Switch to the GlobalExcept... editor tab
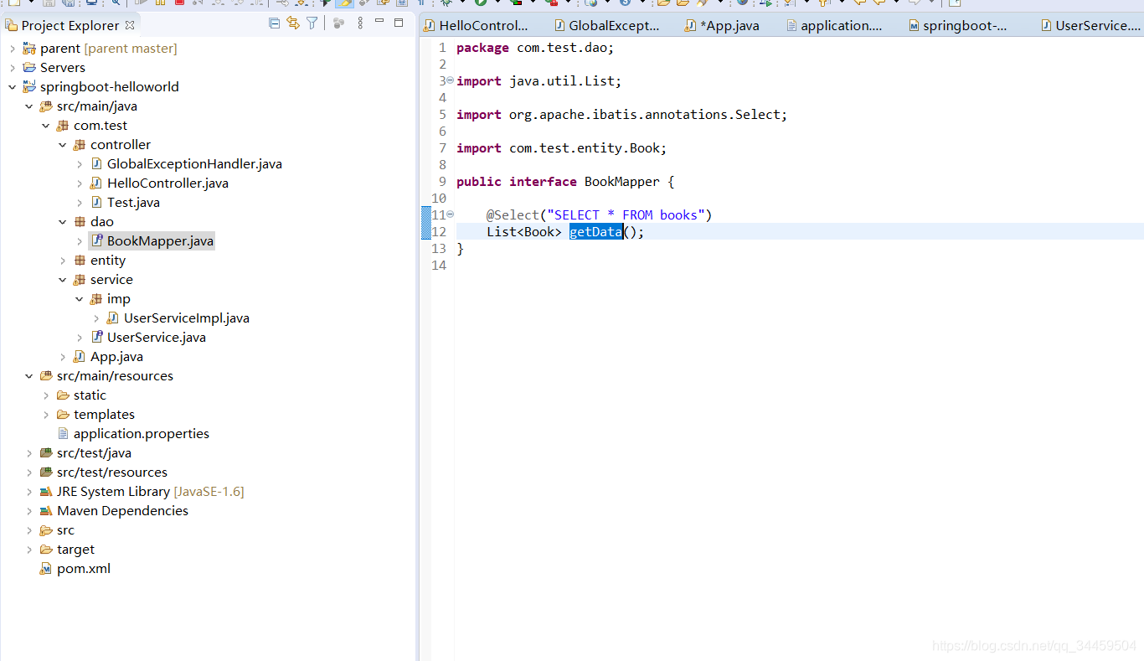The width and height of the screenshot is (1144, 661). (x=607, y=25)
